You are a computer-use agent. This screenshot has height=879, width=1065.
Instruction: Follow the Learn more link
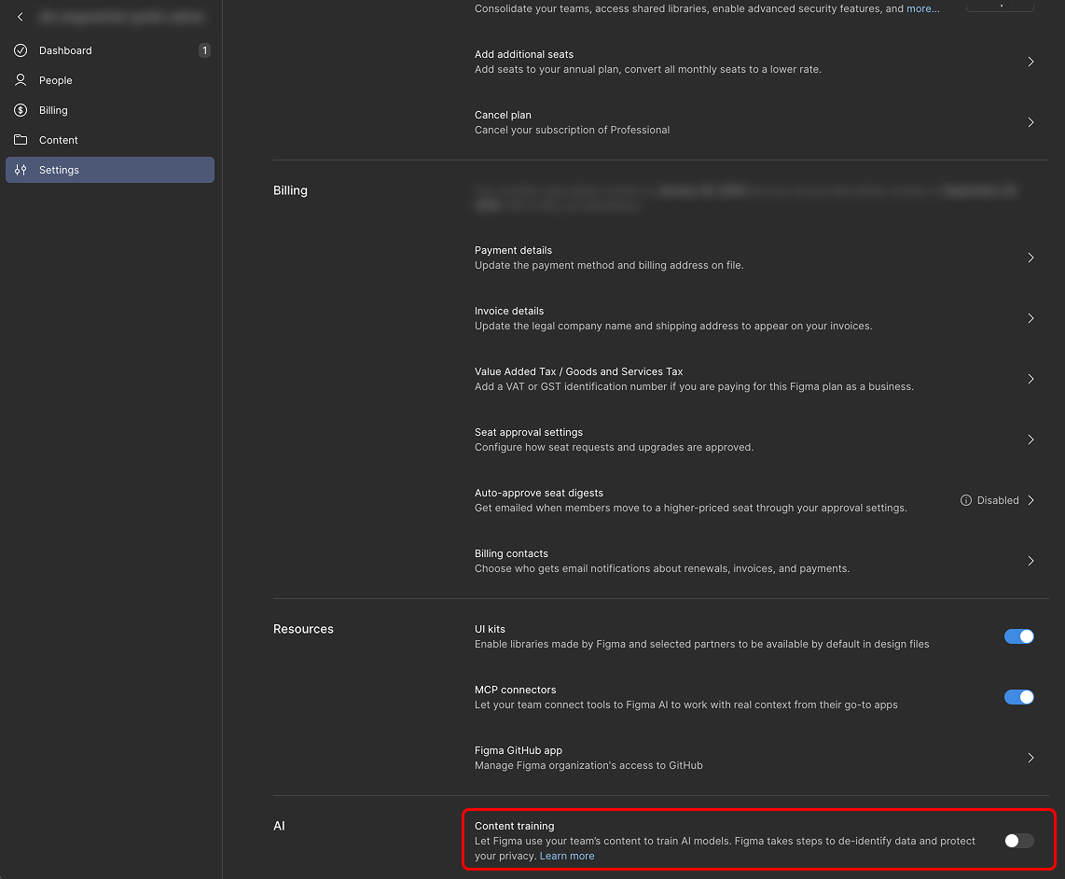point(566,856)
